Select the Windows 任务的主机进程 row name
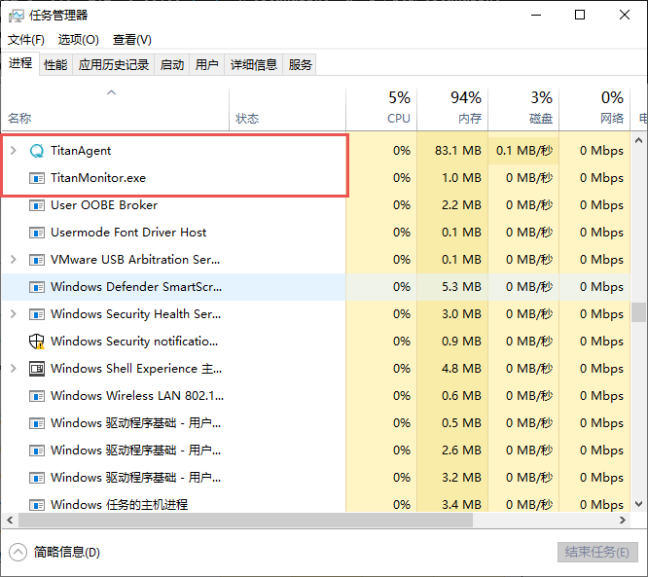Screen dimensions: 648x577 (x=119, y=505)
